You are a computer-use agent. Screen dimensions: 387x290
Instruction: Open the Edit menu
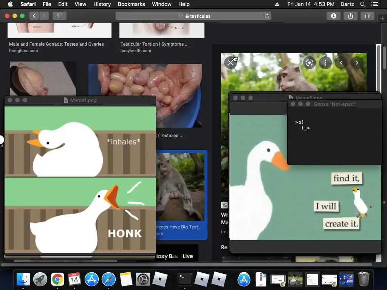pyautogui.click(x=63, y=4)
